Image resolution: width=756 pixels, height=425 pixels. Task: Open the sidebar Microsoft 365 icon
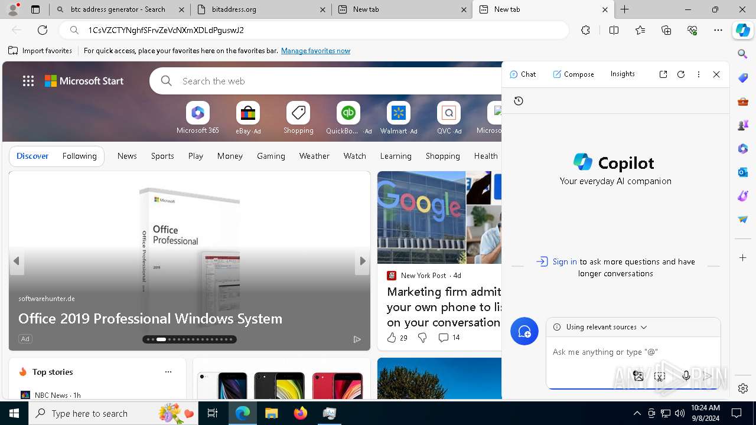[x=743, y=149]
